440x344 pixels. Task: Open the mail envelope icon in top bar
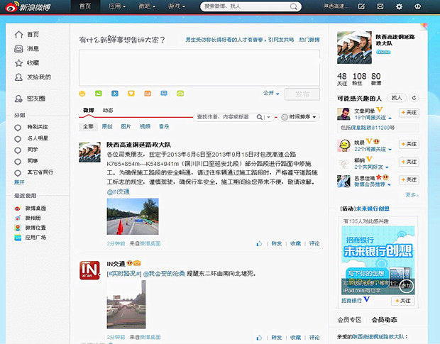click(x=380, y=6)
